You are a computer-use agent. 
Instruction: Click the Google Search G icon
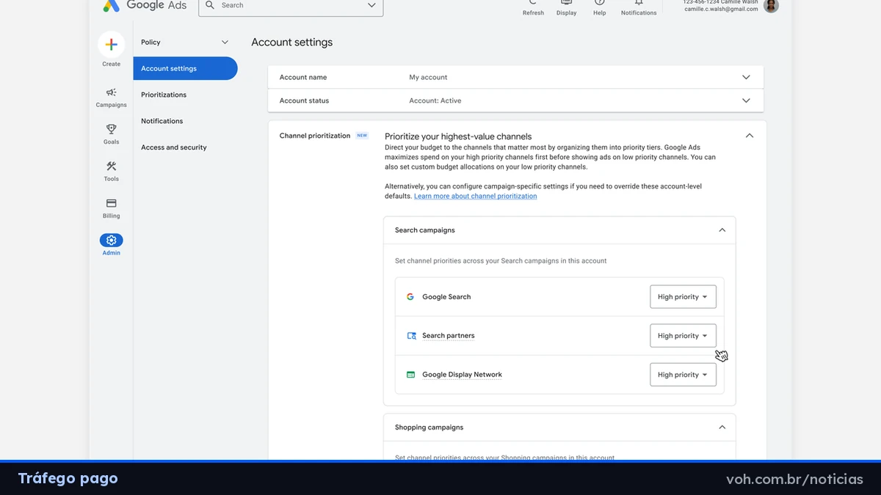pos(410,297)
